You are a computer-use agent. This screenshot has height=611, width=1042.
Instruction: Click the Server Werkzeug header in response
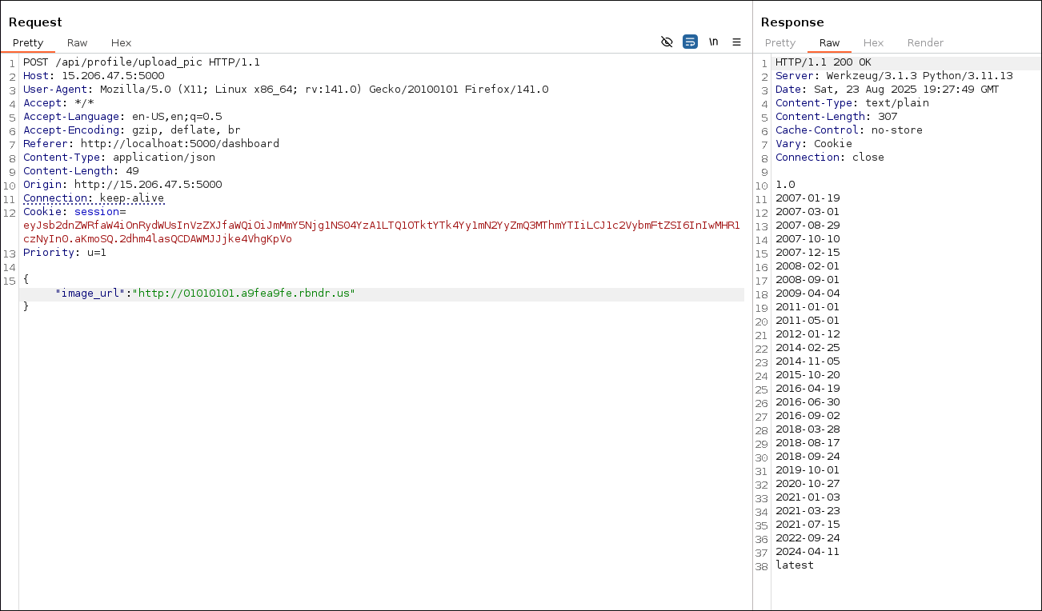coord(893,76)
